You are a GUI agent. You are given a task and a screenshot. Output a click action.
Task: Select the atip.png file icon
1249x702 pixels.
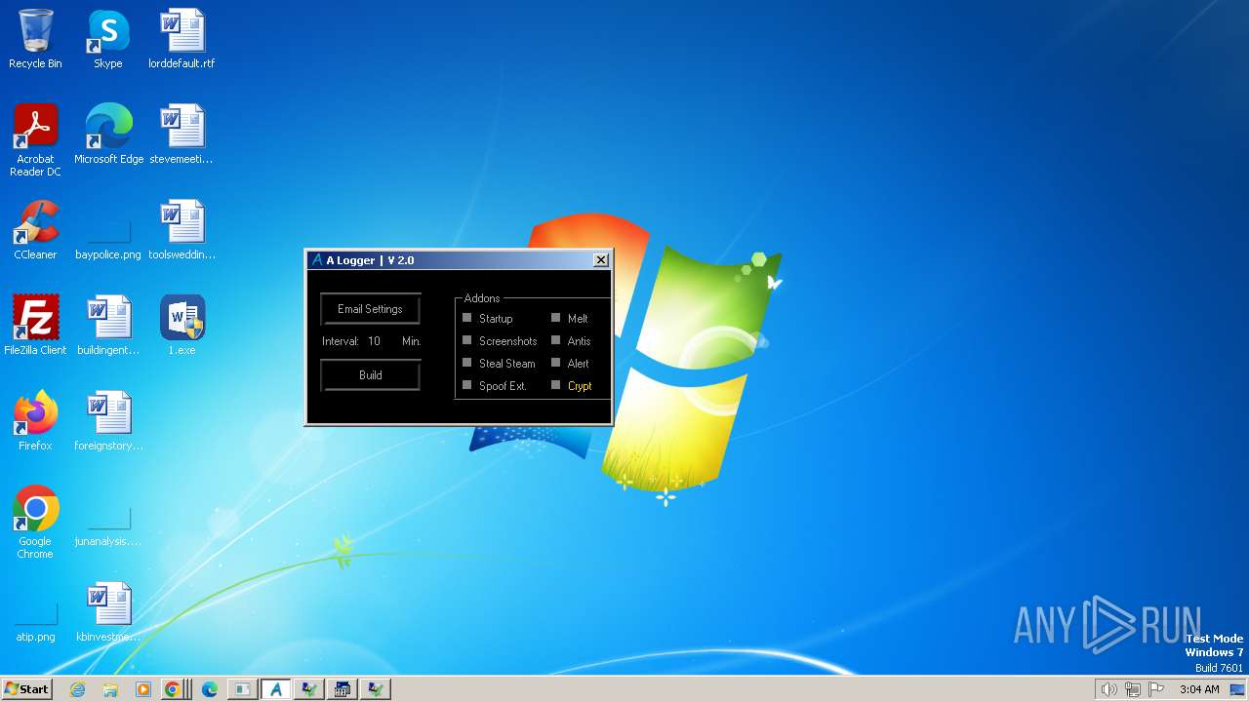35,622
